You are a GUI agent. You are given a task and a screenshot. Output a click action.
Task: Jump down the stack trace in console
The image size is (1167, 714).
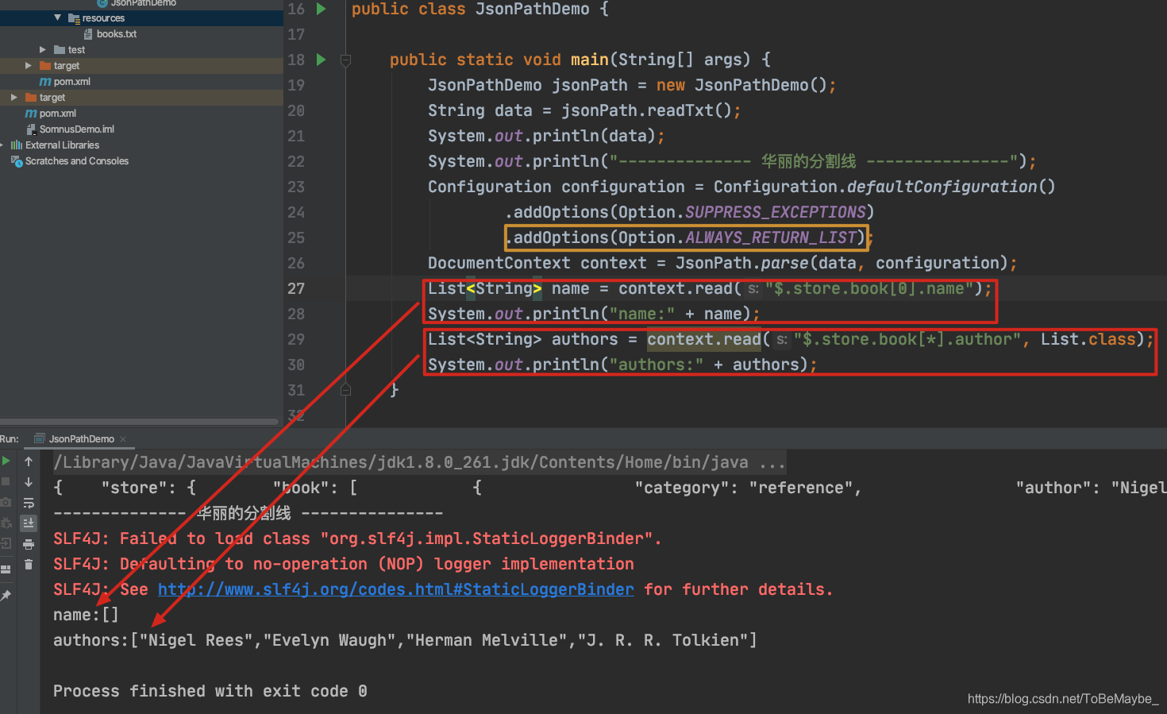click(x=29, y=482)
